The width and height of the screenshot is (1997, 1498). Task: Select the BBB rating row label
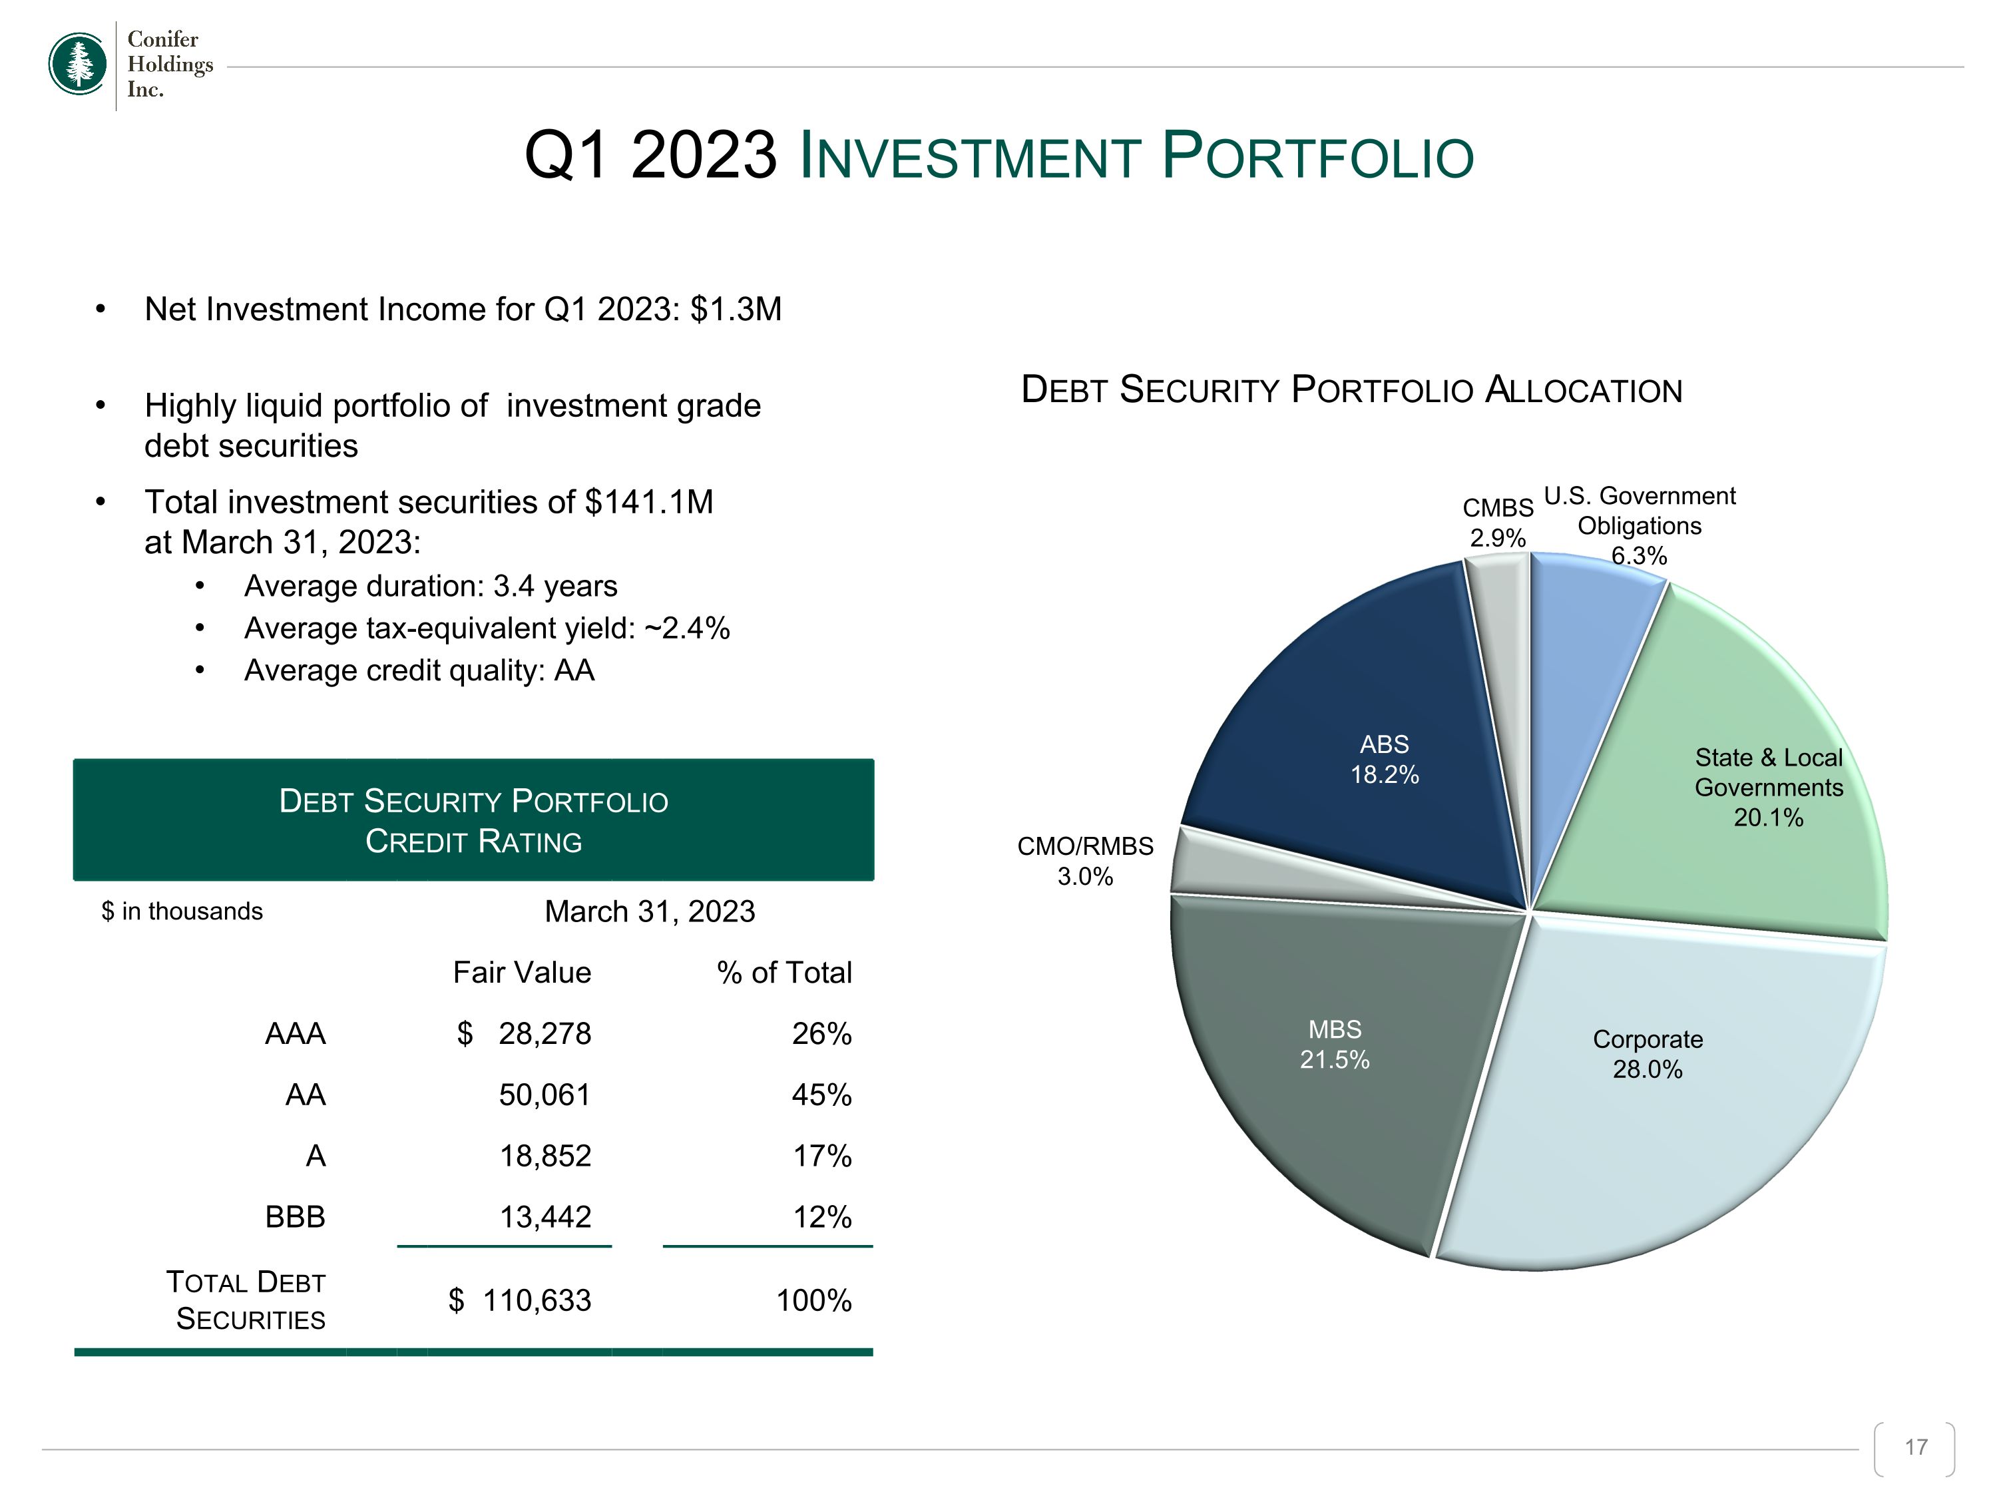click(295, 1217)
